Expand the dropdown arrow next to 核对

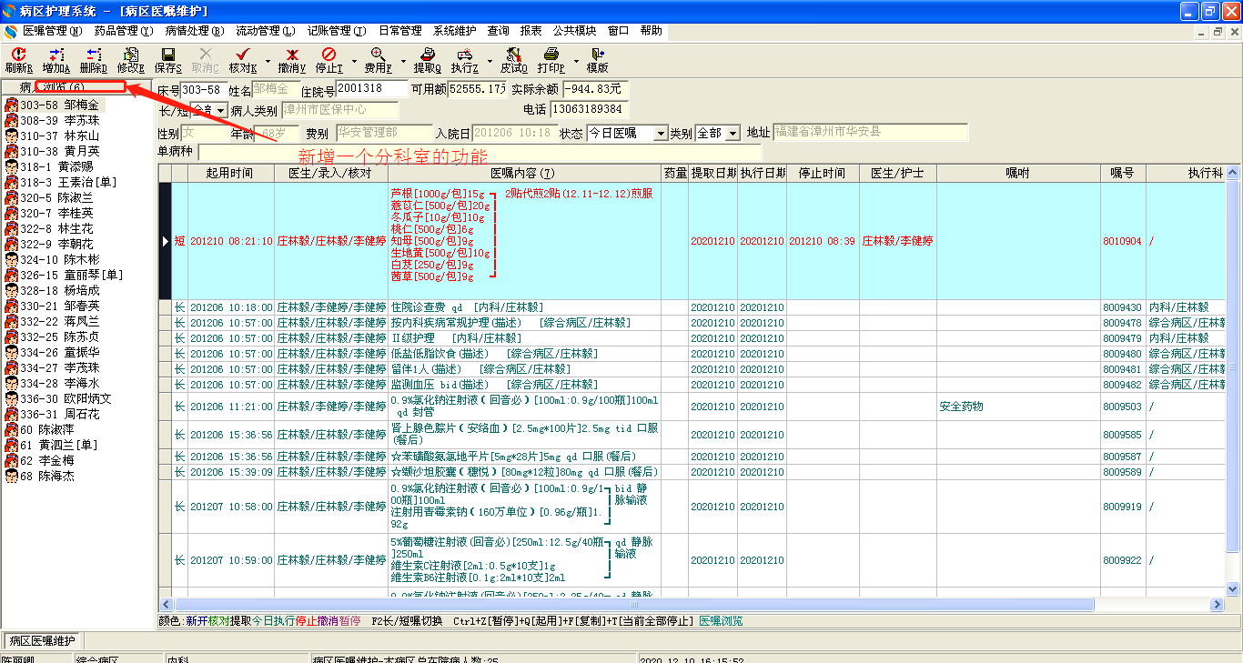point(268,61)
